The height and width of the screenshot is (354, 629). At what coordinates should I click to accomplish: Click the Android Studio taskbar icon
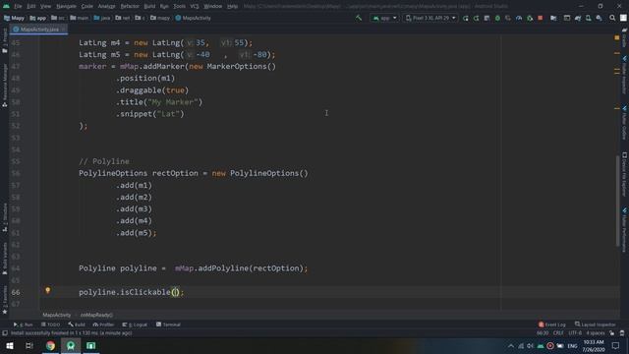(71, 345)
